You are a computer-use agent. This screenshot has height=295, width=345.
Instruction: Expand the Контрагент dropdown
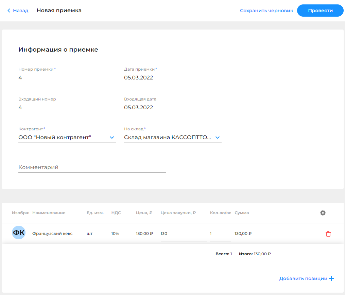111,137
